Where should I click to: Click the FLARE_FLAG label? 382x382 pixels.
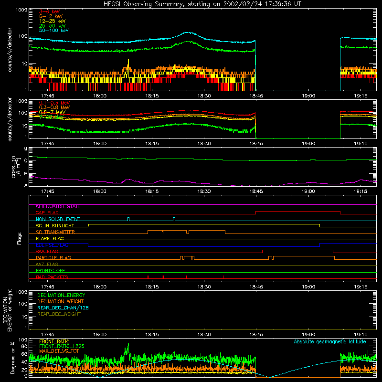[50, 238]
